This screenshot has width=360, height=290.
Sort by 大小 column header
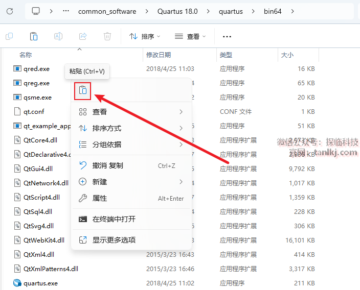click(x=287, y=55)
